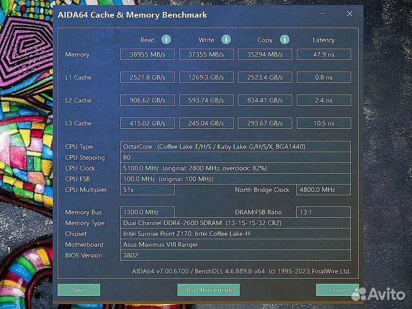Click Memory Bus field 1300.0 MHz
The width and height of the screenshot is (412, 309).
pos(147,212)
